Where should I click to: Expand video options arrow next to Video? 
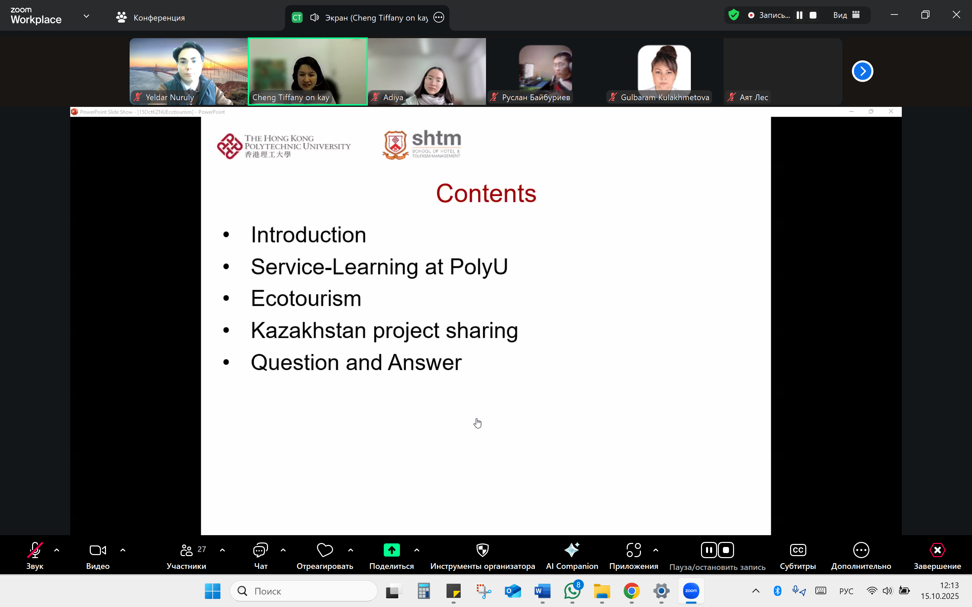(x=123, y=550)
